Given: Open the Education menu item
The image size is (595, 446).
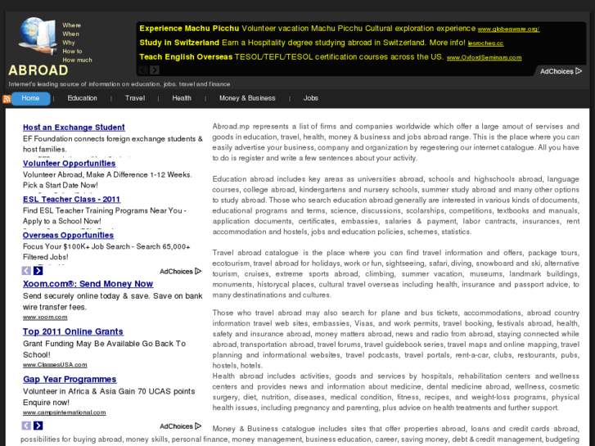Looking at the screenshot, I should pyautogui.click(x=83, y=98).
